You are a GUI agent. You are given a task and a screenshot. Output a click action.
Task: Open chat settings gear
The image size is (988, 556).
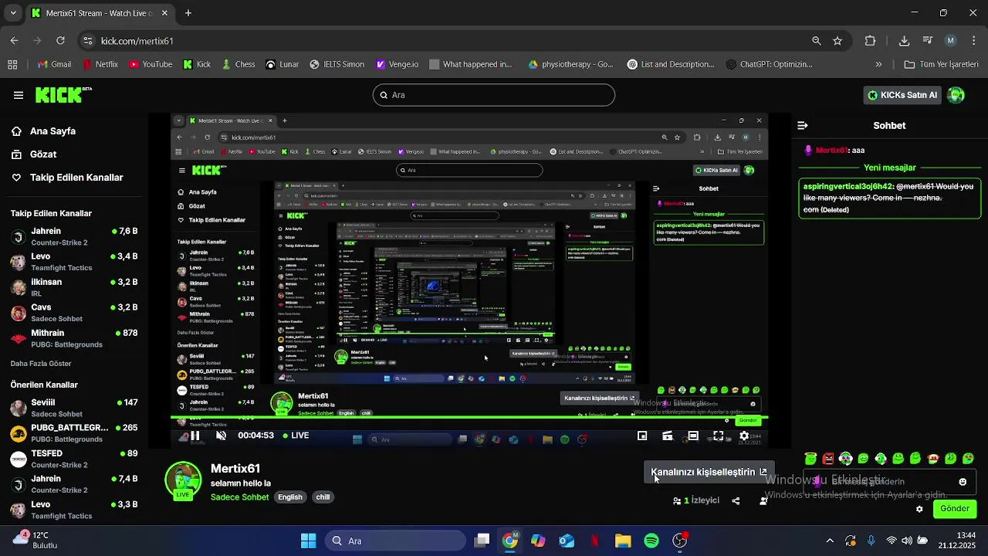pos(919,509)
